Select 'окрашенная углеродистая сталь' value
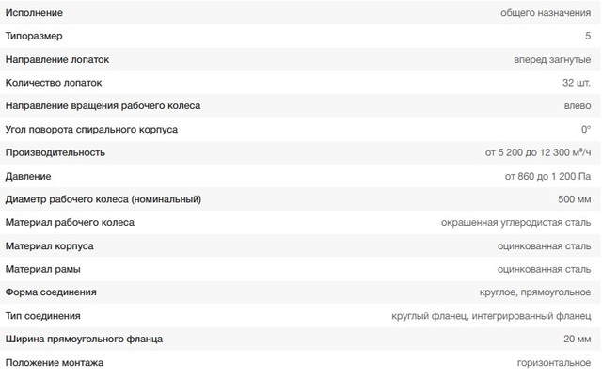 tap(515, 223)
